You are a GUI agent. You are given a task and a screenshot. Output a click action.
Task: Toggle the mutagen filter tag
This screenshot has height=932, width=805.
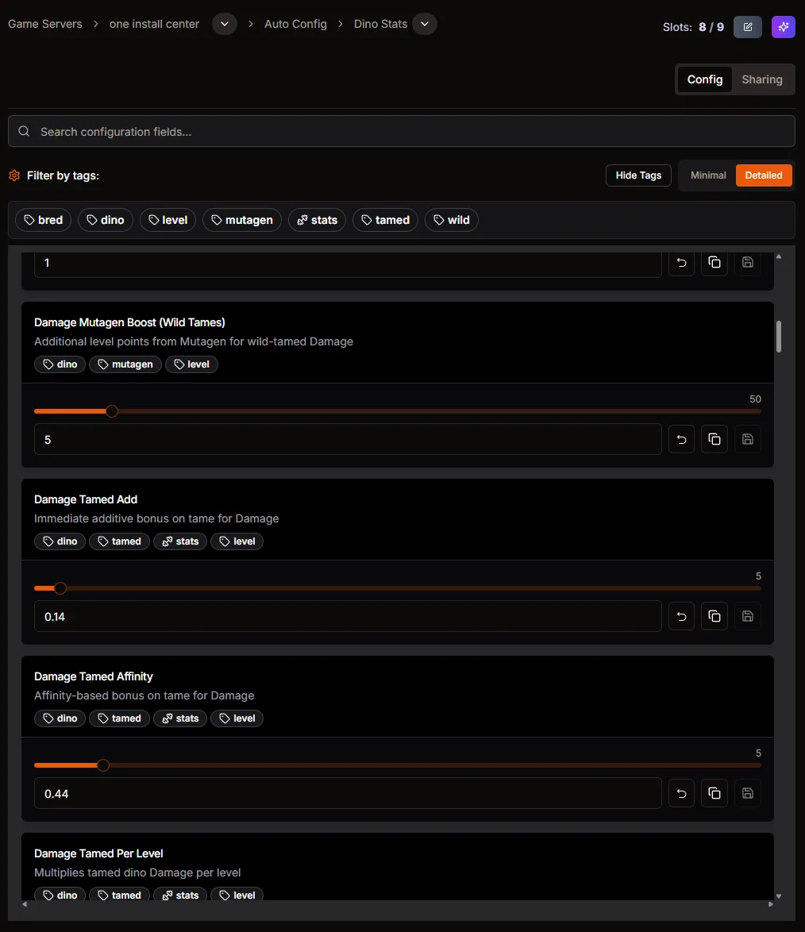241,220
